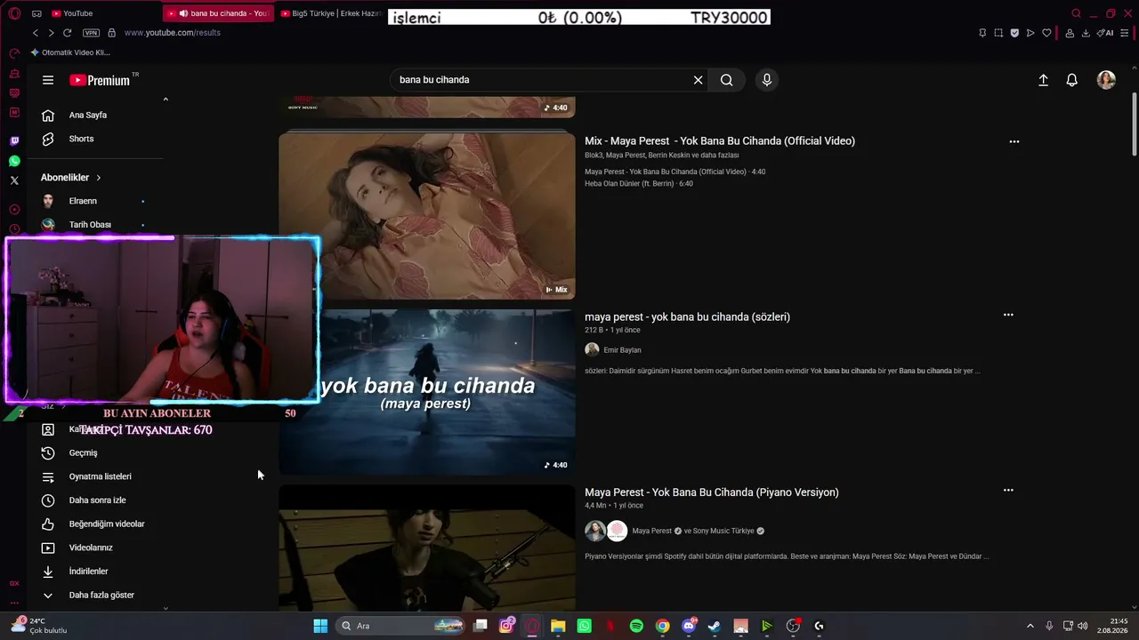The width and height of the screenshot is (1139, 640).
Task: Open Beğendiğim videolar list
Action: (96, 524)
